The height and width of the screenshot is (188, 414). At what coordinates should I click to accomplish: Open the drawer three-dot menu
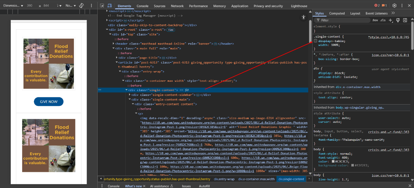point(102,186)
